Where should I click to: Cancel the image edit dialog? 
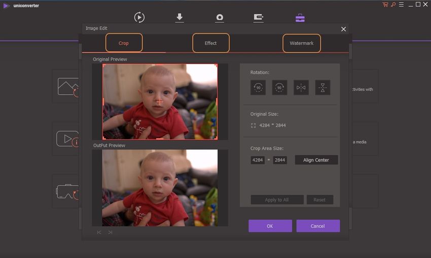coord(318,226)
